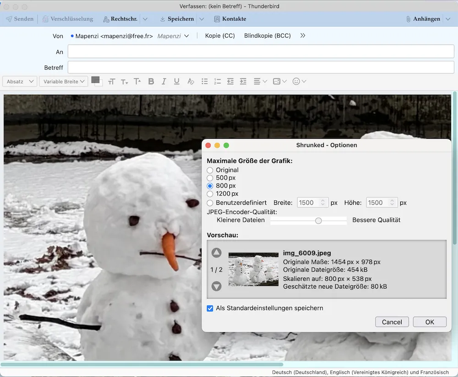Show next image in Vorschau preview
Viewport: 458px width, 377px height.
217,286
